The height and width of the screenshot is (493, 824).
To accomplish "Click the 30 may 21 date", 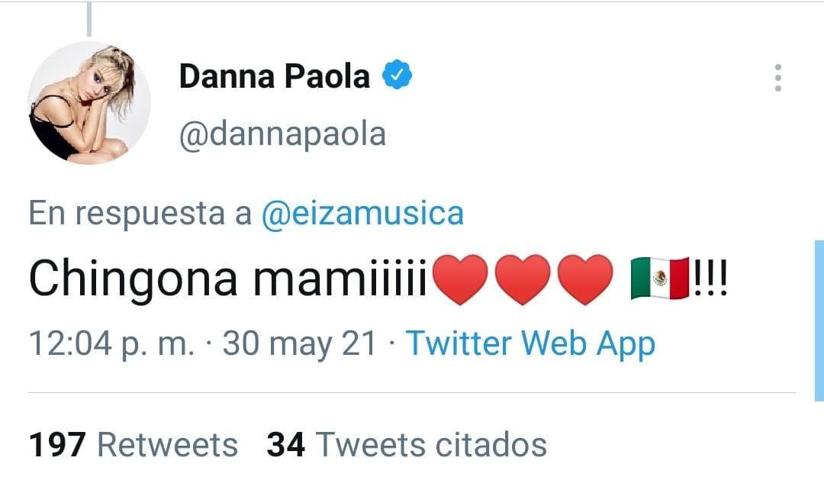I will (x=299, y=343).
